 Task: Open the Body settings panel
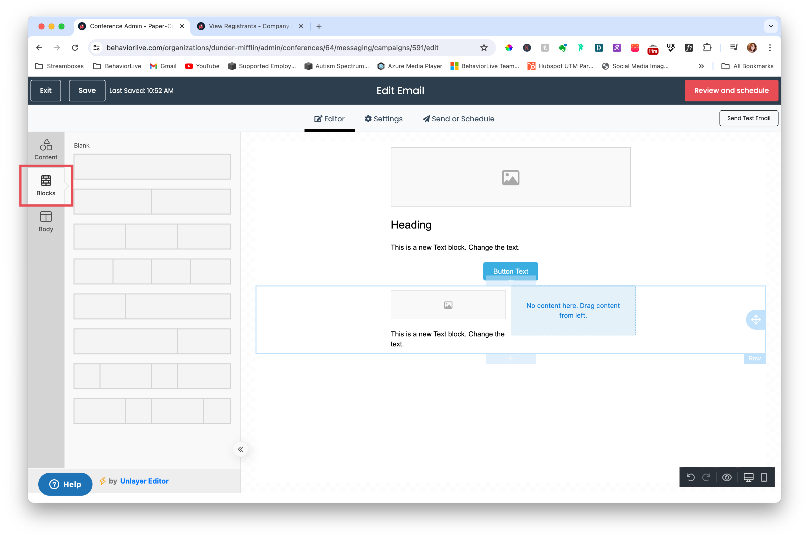(x=45, y=221)
